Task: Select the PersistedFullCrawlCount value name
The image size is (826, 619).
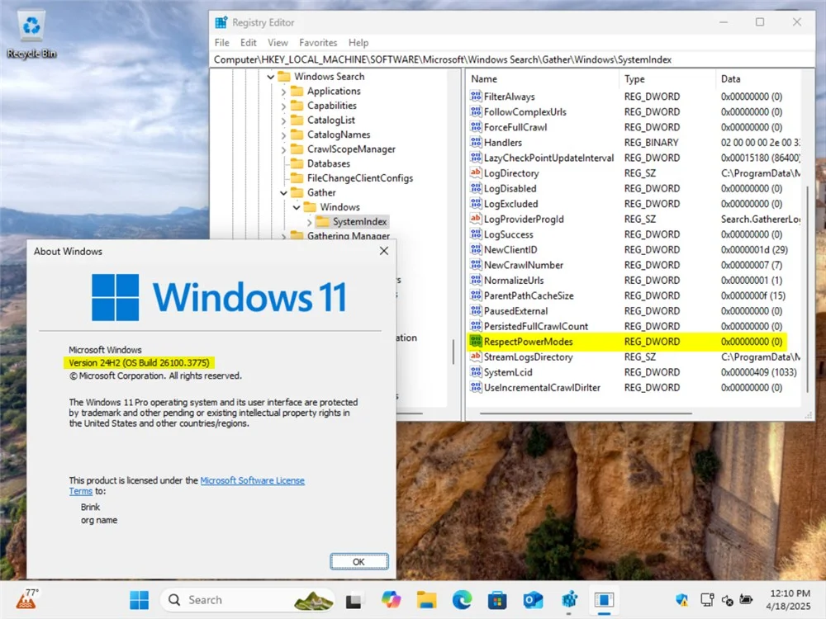Action: point(536,326)
